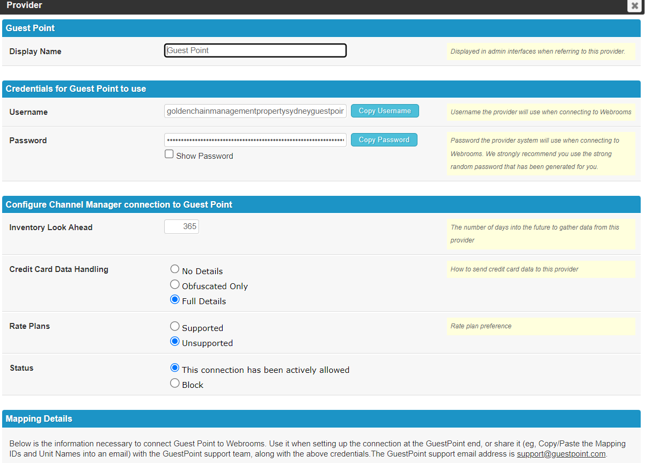The image size is (645, 463).
Task: Click the Guest Point section header
Action: pos(321,28)
